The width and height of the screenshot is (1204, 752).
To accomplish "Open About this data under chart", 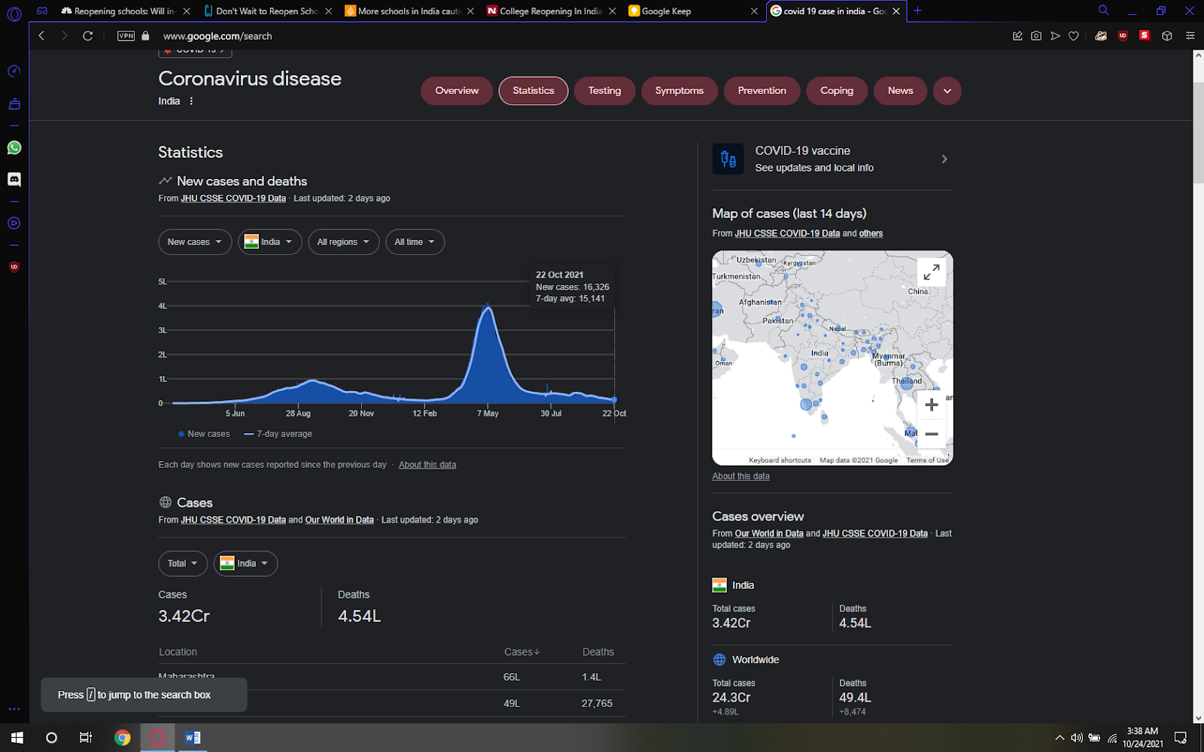I will pyautogui.click(x=427, y=465).
